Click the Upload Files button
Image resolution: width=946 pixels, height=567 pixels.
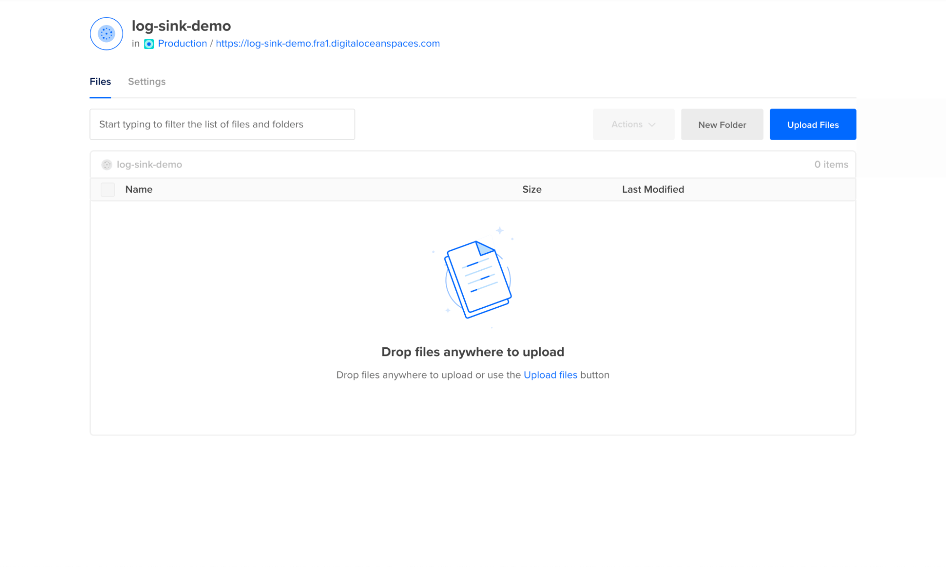tap(813, 124)
